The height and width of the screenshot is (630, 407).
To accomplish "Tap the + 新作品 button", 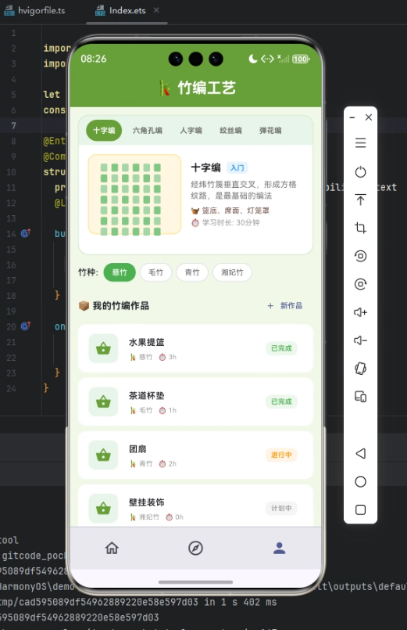I will tap(284, 306).
